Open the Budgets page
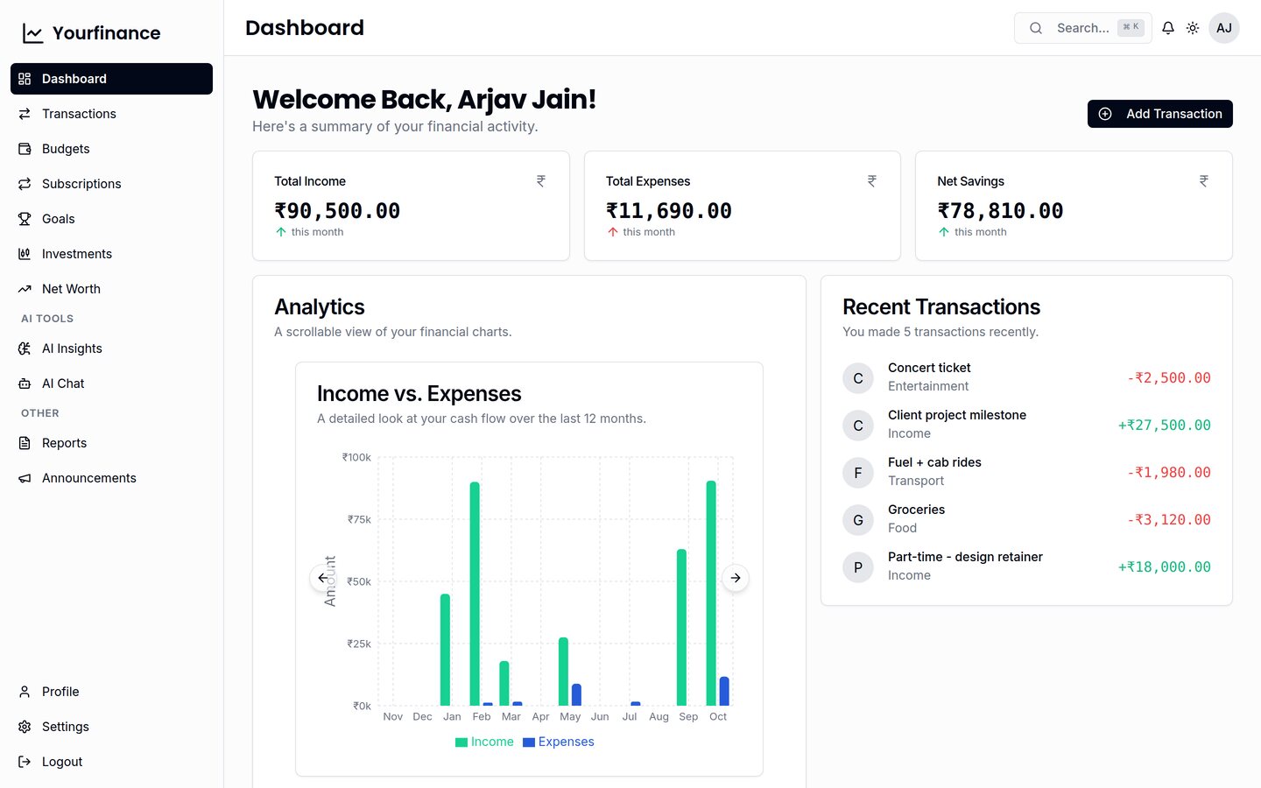This screenshot has width=1261, height=788. click(111, 149)
